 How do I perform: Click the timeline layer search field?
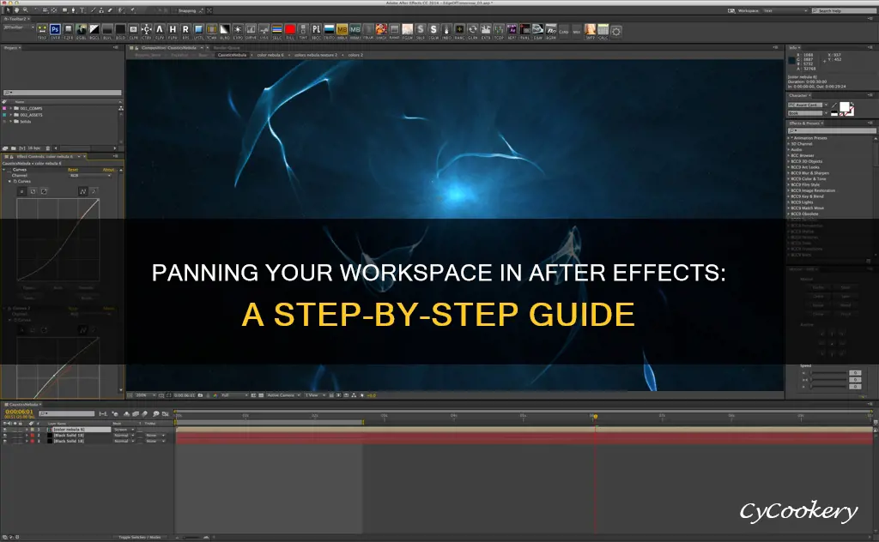(66, 413)
